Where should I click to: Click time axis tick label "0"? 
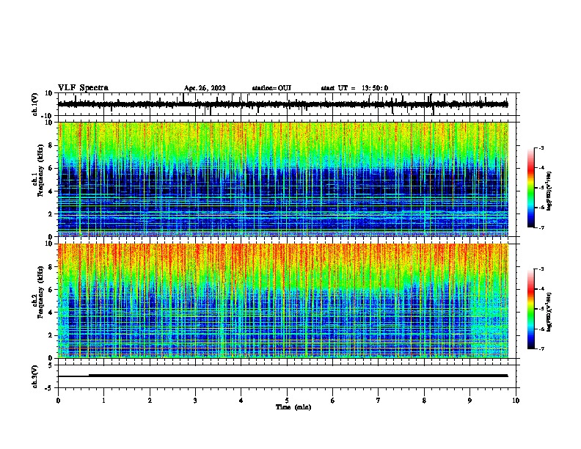click(58, 401)
